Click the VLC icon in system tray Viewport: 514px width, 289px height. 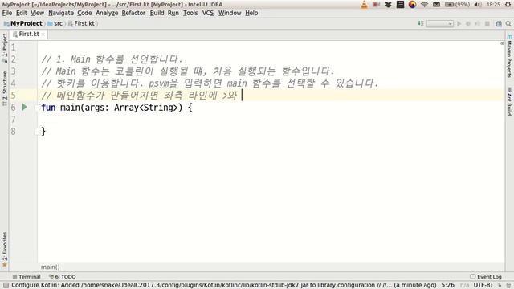point(364,5)
